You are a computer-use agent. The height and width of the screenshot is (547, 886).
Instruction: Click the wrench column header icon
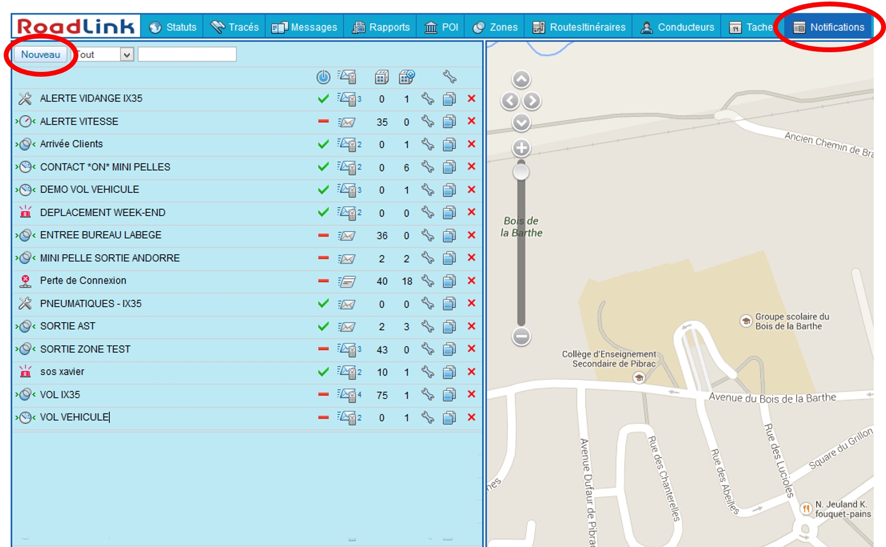(x=450, y=77)
